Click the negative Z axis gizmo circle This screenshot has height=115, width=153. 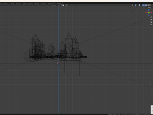pyautogui.click(x=149, y=15)
